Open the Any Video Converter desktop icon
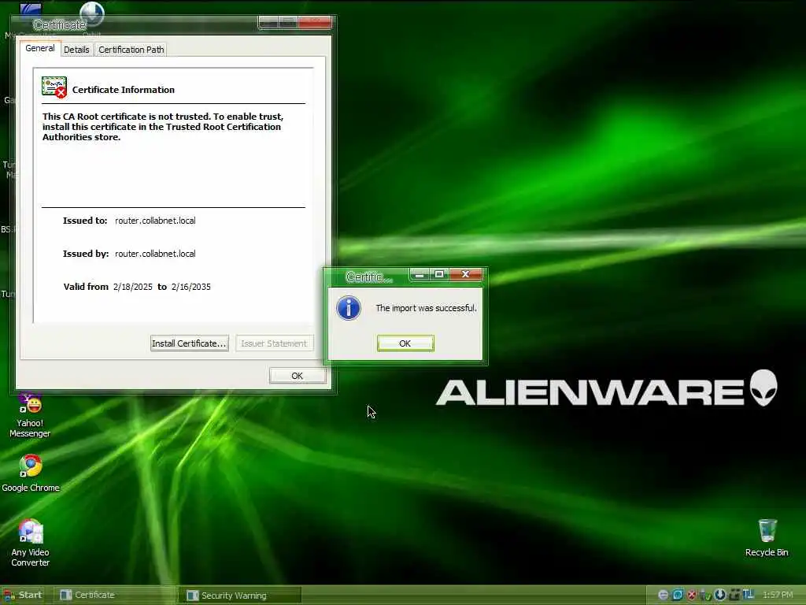The height and width of the screenshot is (605, 806). [31, 543]
